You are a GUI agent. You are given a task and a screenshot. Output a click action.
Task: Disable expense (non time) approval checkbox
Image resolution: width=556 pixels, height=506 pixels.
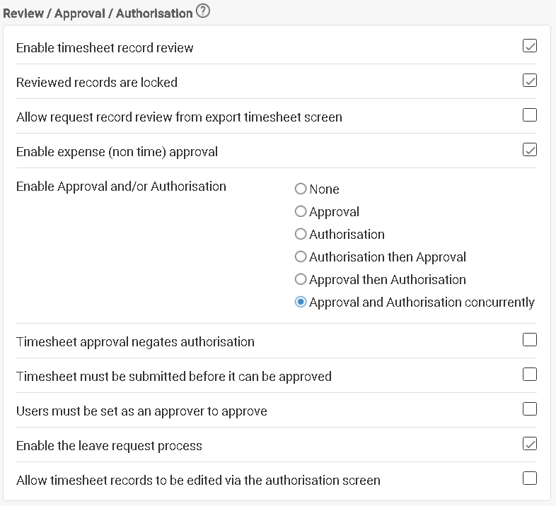coord(529,150)
